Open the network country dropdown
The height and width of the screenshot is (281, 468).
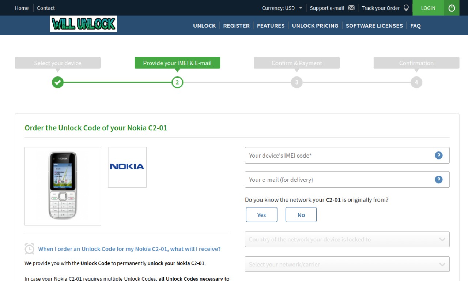click(347, 239)
